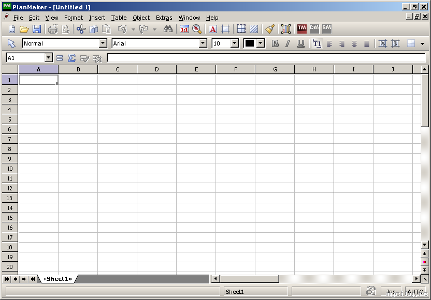Open the Insert menu
This screenshot has width=431, height=300.
click(97, 18)
